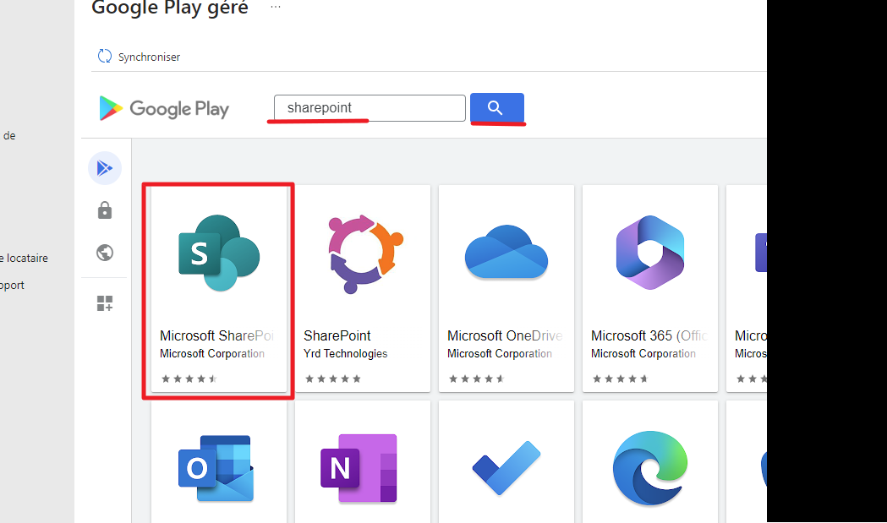Click the star rating under Yrd Technologies

point(333,379)
